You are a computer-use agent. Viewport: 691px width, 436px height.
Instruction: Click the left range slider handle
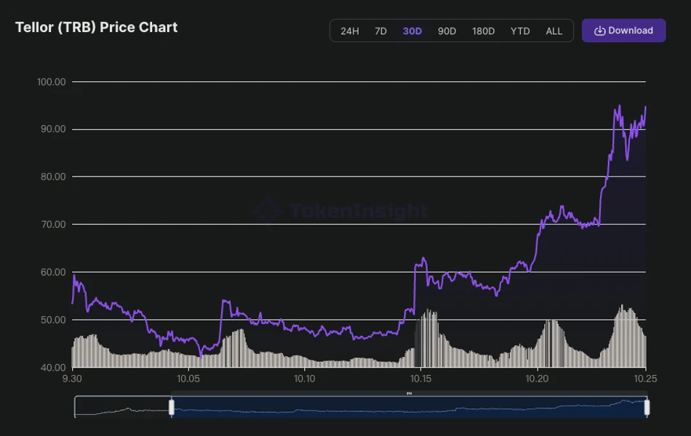(172, 408)
